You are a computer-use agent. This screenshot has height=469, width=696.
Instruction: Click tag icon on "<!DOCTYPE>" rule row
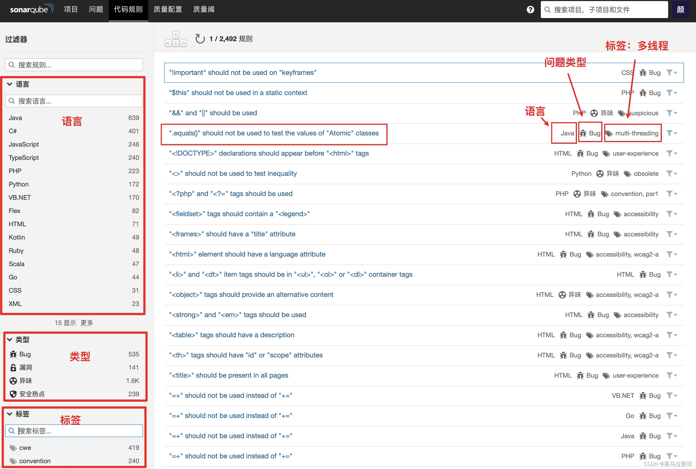pos(606,154)
